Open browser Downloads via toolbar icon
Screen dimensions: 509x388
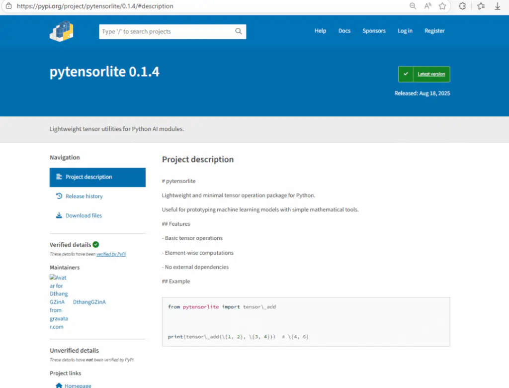pos(498,6)
